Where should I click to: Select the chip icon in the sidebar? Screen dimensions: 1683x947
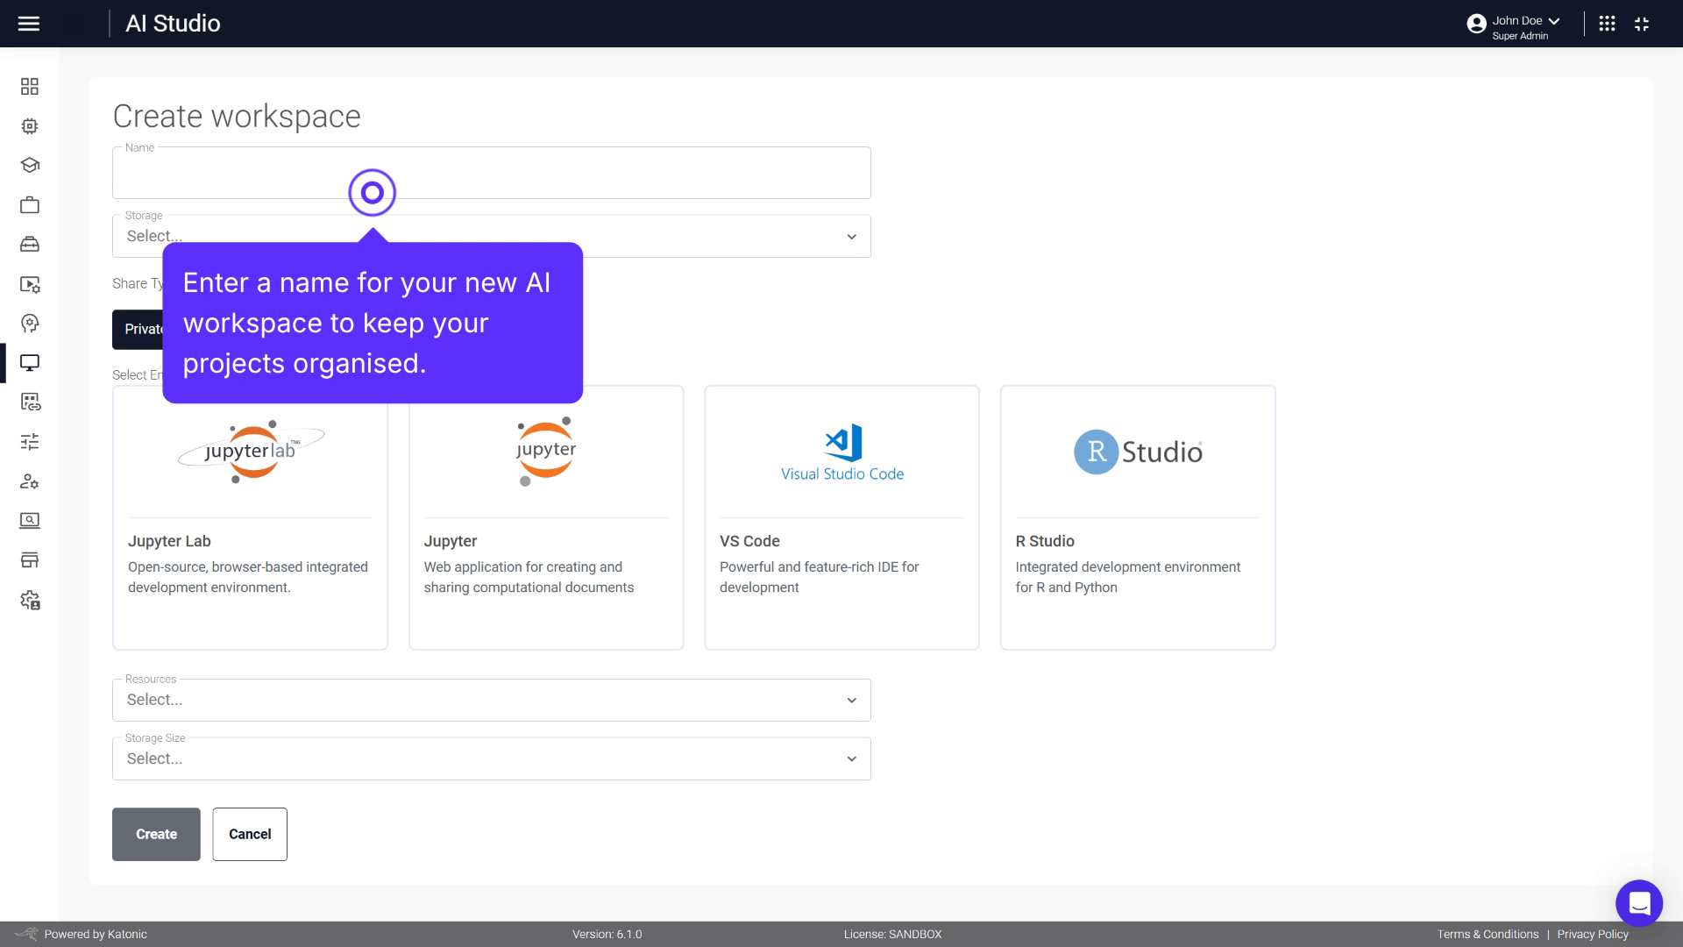(30, 126)
